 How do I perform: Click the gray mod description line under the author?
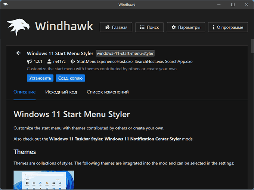point(102,69)
